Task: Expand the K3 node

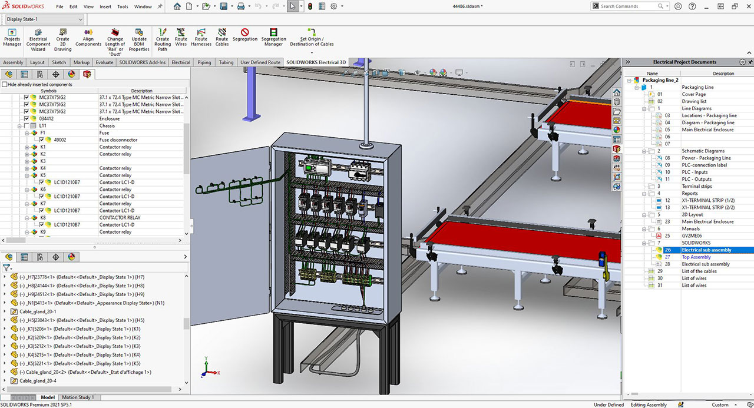Action: [x=27, y=161]
